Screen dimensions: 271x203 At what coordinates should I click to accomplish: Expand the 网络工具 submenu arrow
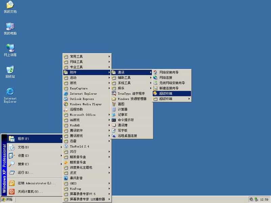(109, 62)
